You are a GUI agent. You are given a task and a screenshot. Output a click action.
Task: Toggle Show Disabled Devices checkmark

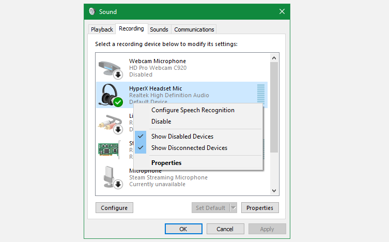[141, 137]
